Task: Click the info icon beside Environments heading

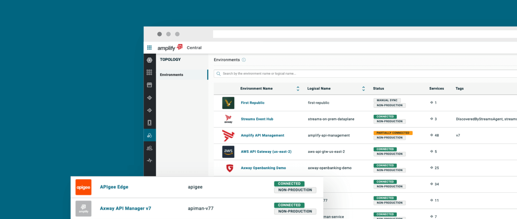Action: pos(244,60)
